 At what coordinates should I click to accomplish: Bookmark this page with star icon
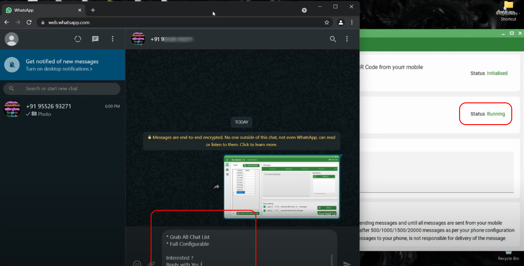point(327,22)
